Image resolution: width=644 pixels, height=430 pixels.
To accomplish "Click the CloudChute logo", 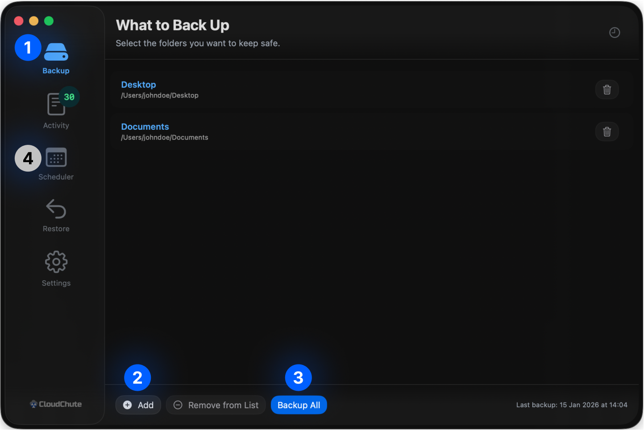I will tap(56, 404).
